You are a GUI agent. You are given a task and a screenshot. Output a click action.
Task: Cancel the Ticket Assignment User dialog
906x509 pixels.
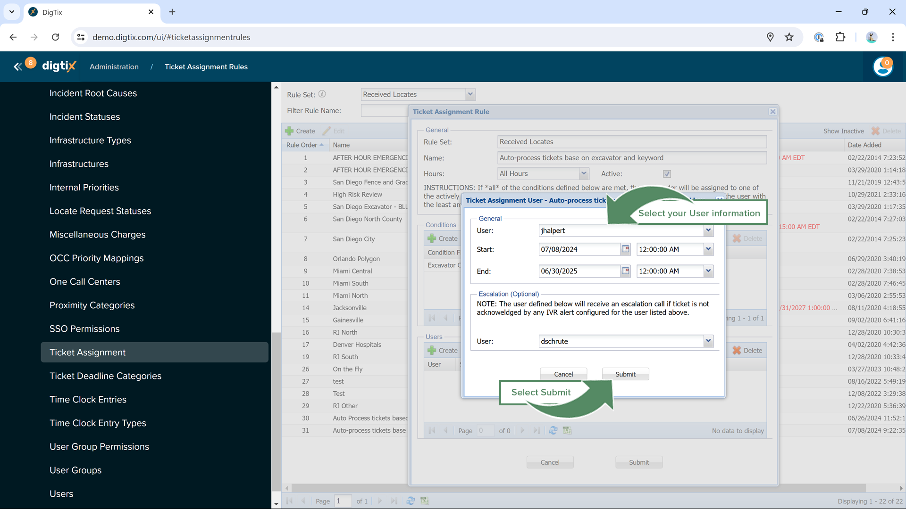(x=563, y=374)
